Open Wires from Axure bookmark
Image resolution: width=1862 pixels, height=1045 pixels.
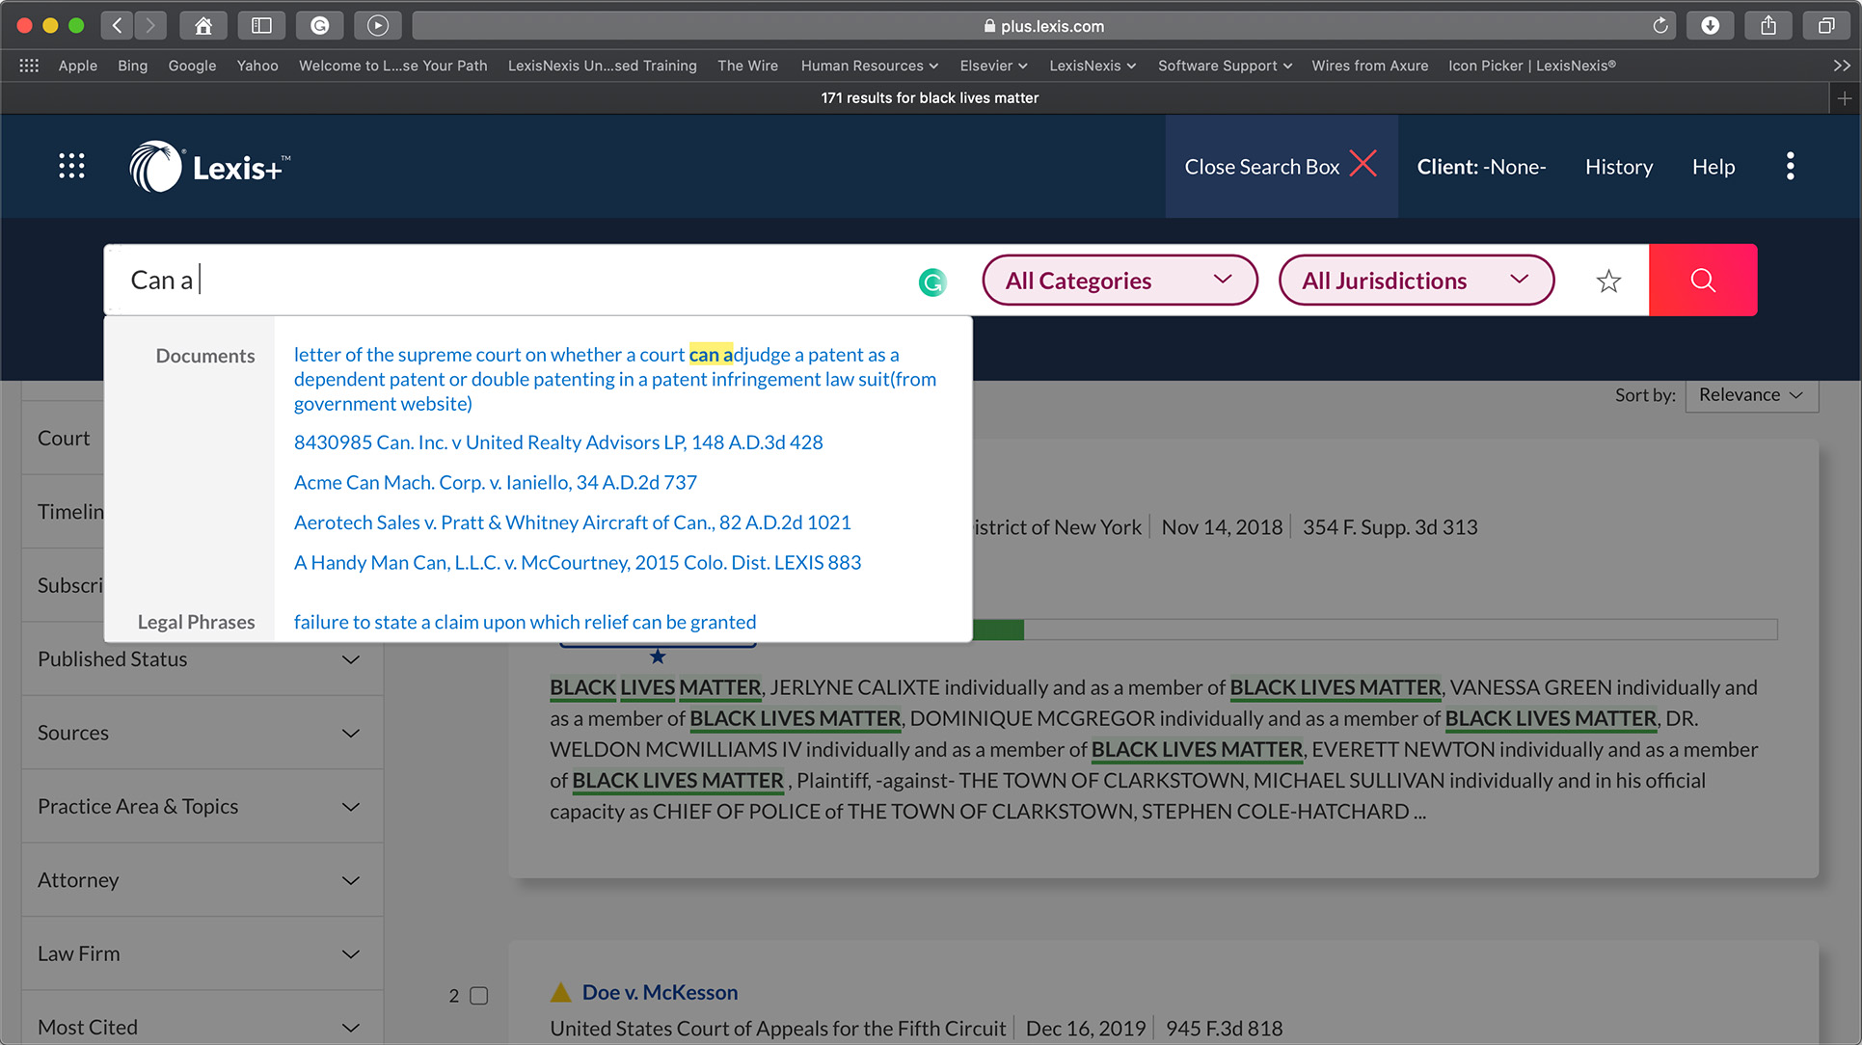tap(1369, 66)
